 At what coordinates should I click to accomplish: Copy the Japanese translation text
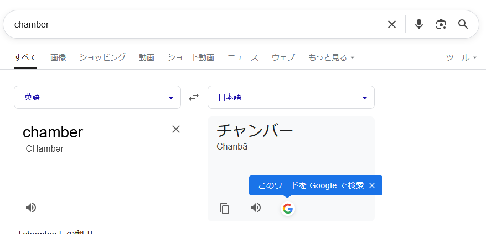pos(224,209)
